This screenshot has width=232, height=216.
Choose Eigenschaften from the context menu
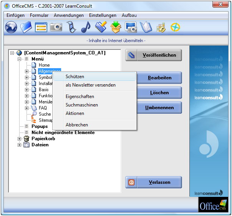pos(94,97)
